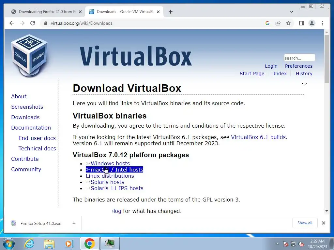Viewport: 334px width, 250px height.
Task: Open a new tab
Action: click(x=170, y=12)
